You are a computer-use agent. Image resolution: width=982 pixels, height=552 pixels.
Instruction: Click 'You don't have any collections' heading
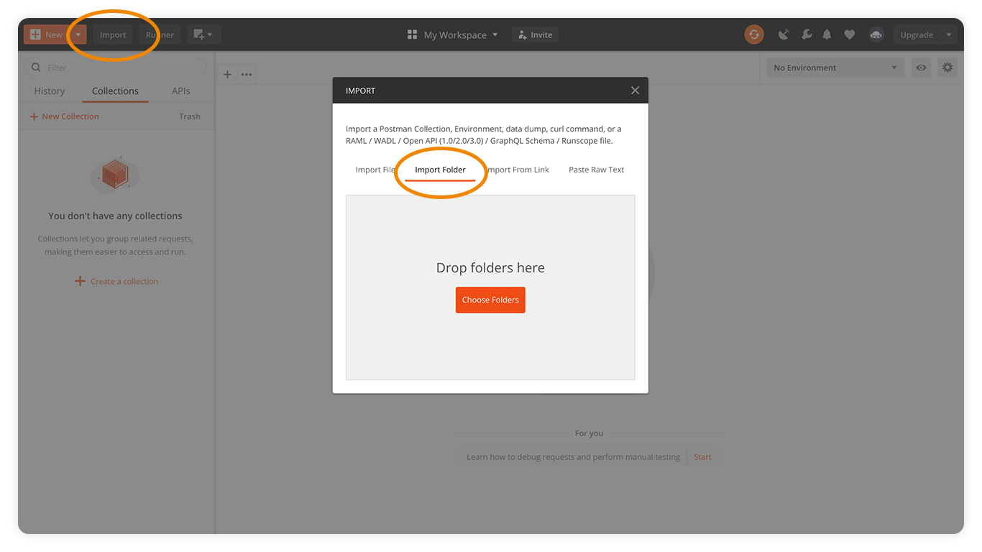(115, 216)
